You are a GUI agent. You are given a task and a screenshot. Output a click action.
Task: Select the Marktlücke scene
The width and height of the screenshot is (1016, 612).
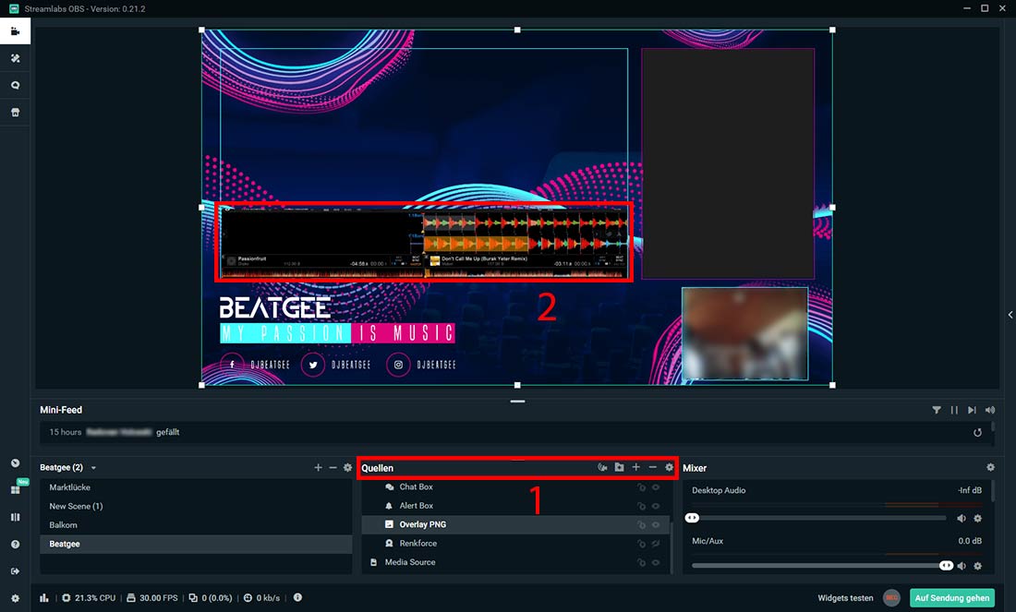(196, 487)
